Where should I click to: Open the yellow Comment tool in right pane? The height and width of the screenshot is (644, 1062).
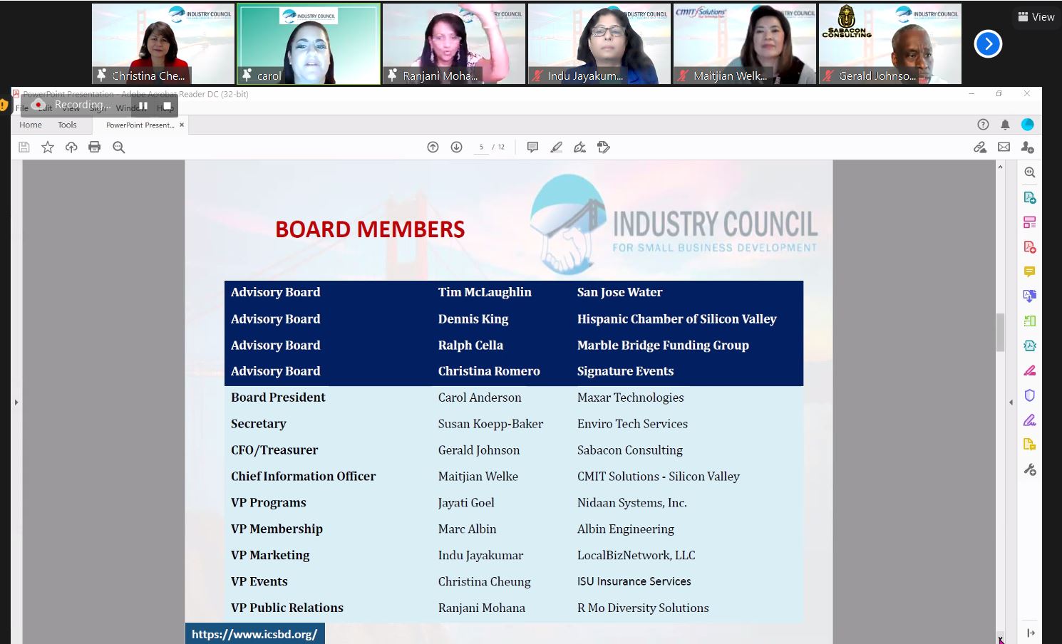1030,271
